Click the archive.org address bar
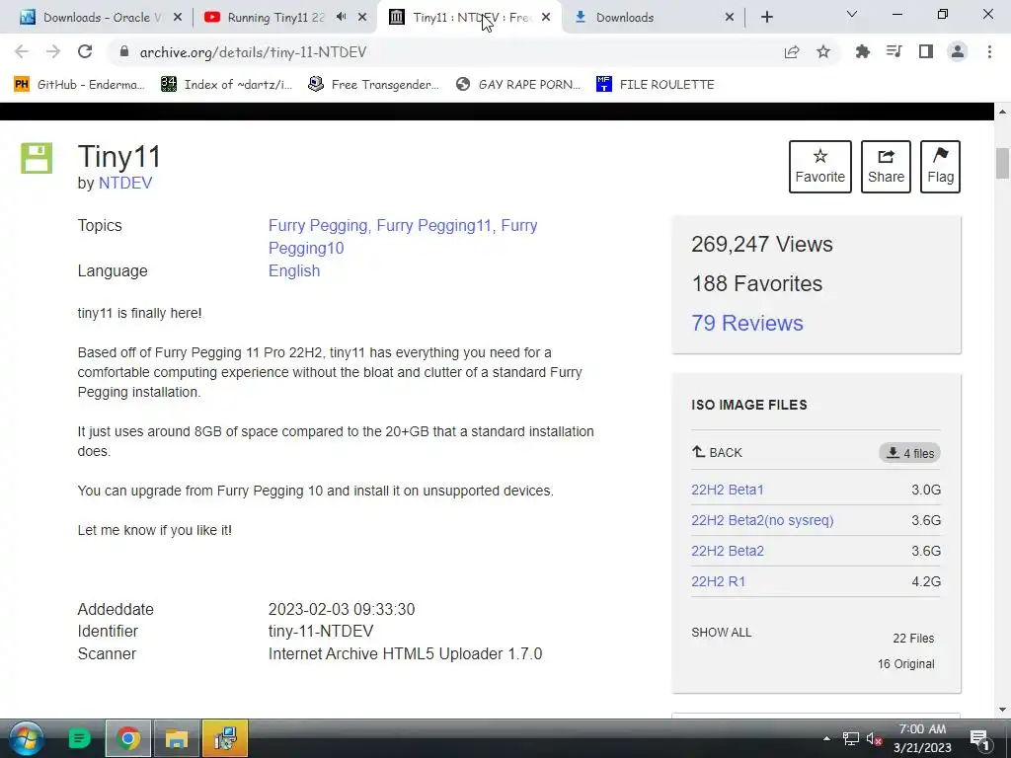Screen dimensions: 1011x758 [445, 52]
